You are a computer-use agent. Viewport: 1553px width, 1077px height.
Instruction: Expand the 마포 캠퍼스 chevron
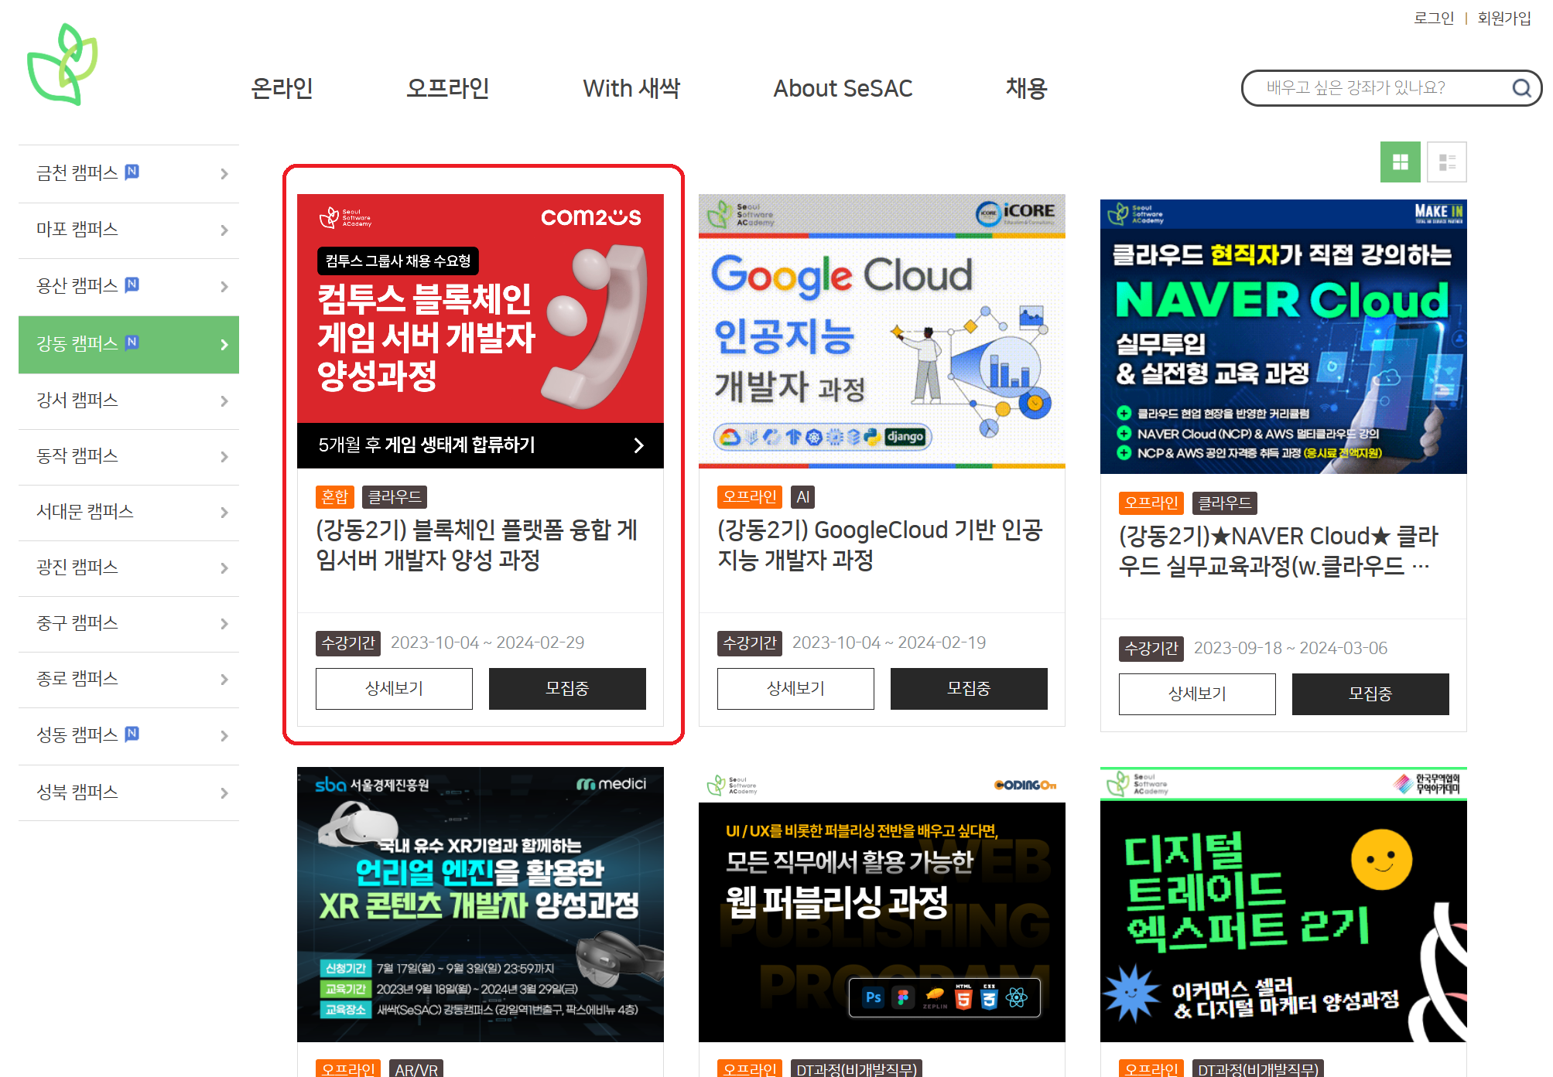[x=224, y=230]
